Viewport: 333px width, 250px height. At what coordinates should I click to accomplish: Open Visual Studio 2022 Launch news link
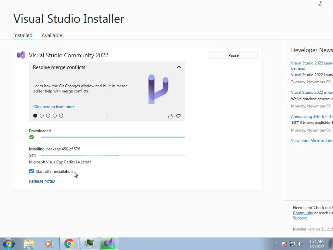(x=312, y=65)
